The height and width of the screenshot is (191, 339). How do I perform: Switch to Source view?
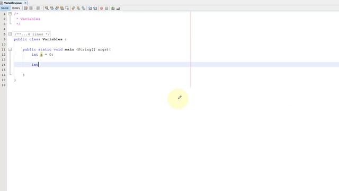tap(5, 8)
